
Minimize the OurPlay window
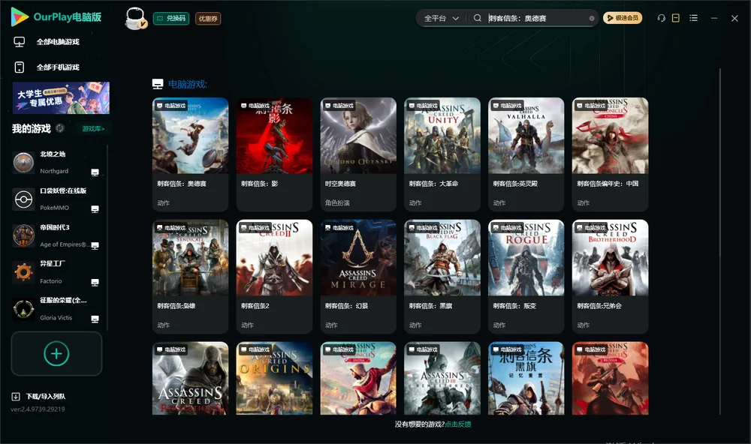click(714, 18)
